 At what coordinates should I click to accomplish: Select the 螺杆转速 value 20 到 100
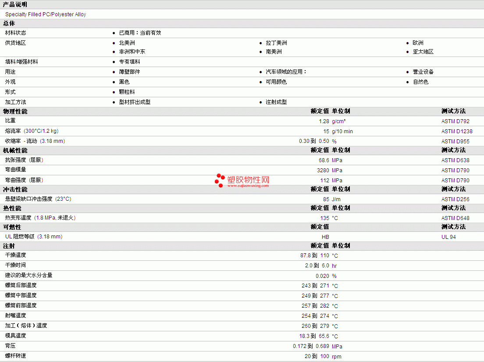(317, 356)
